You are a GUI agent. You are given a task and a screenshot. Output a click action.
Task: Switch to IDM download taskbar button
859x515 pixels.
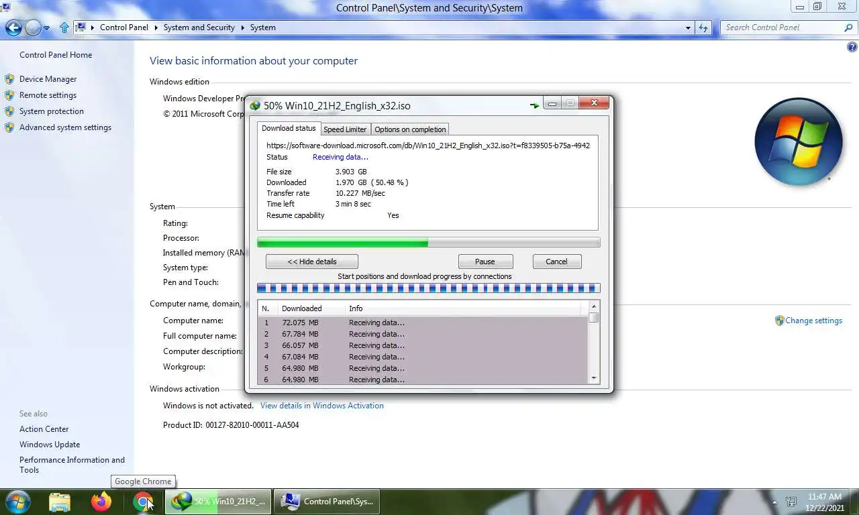tap(218, 502)
